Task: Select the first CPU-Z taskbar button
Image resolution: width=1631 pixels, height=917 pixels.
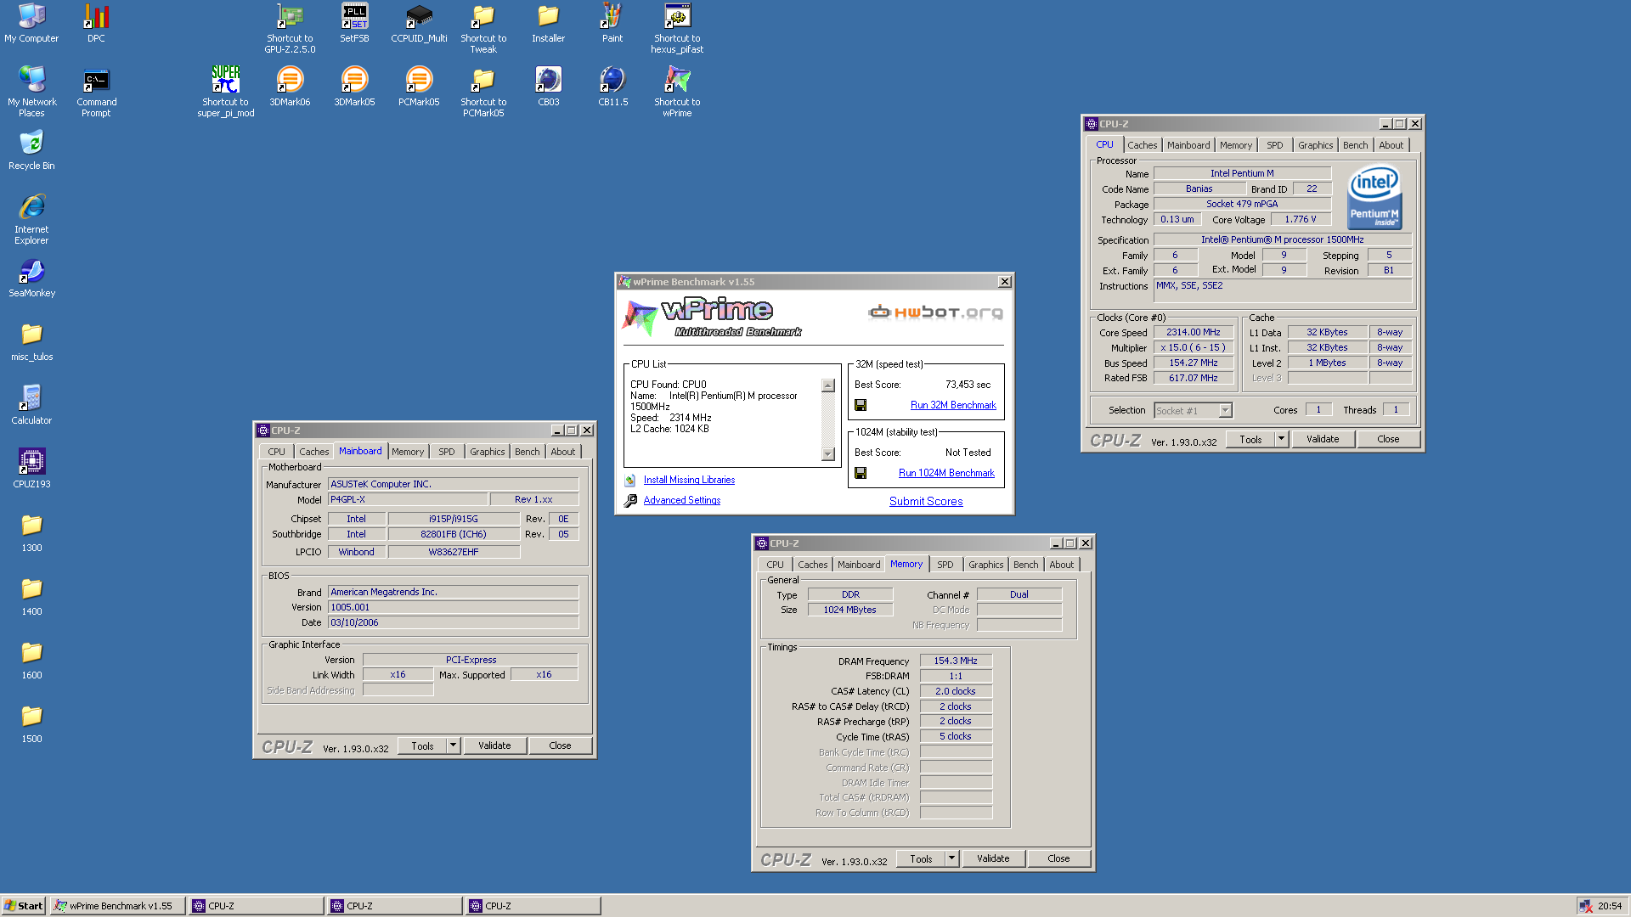Action: coord(257,906)
